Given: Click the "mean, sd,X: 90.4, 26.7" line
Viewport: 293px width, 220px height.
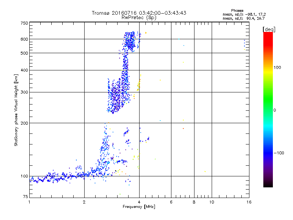Looking at the screenshot, I should tap(244, 18).
